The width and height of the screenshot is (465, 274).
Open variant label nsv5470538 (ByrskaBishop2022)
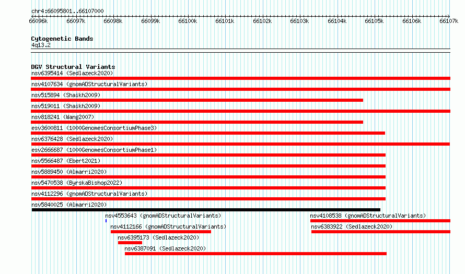click(x=77, y=183)
